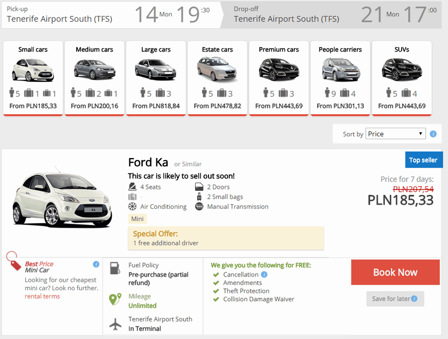448x339 pixels.
Task: Filter by Estate cars category
Action: pos(218,78)
